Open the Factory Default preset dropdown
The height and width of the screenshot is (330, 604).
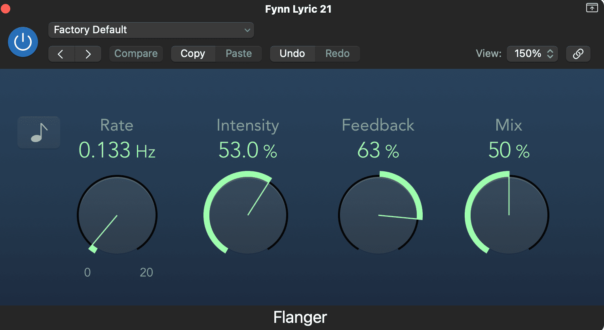pyautogui.click(x=151, y=30)
